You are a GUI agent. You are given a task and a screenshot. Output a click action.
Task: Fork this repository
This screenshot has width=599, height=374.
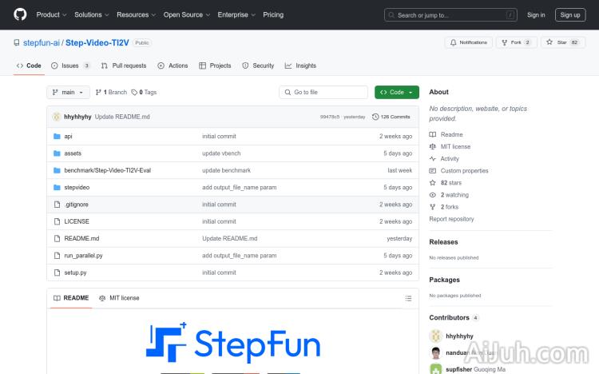tap(516, 42)
